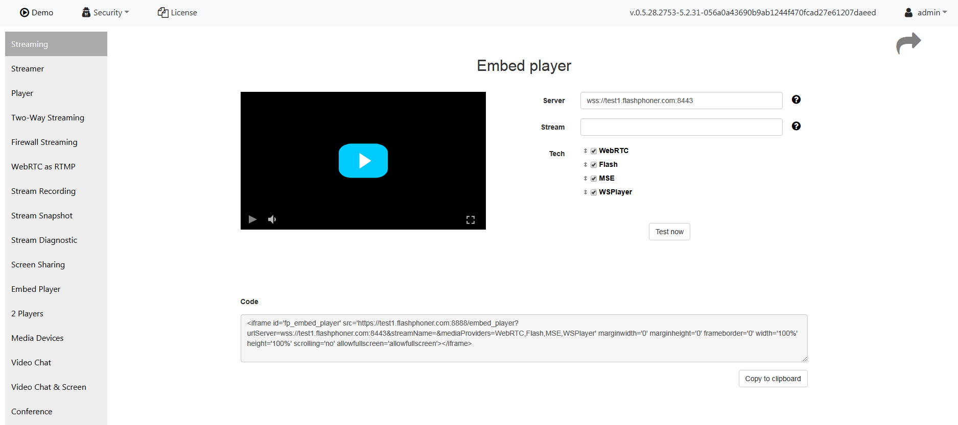Toggle the Flash checkbox
958x425 pixels.
(x=594, y=165)
